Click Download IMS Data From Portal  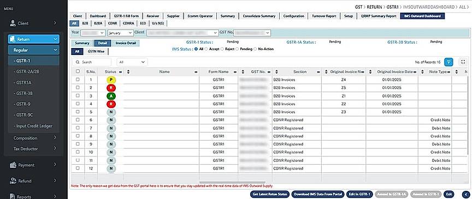318,194
